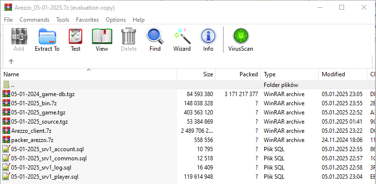The height and width of the screenshot is (184, 376).
Task: Click the sort arrow above Name column
Action: (89, 70)
